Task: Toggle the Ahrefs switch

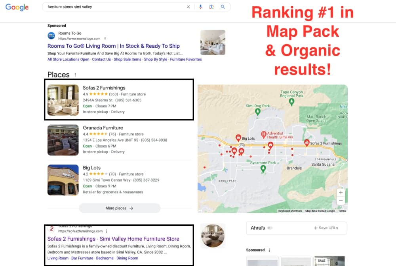Action: coord(270,228)
